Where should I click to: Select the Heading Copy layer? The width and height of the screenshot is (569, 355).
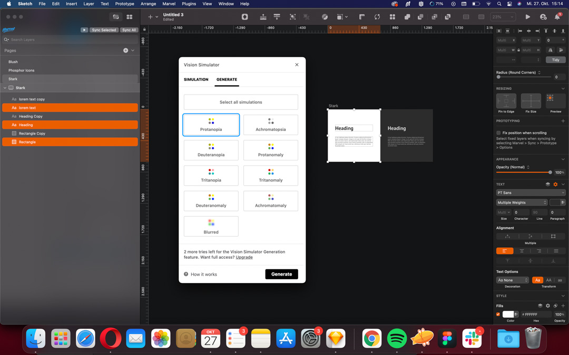(70, 116)
